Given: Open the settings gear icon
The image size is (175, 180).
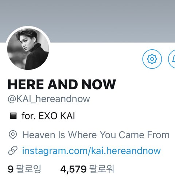Looking at the screenshot, I should (x=152, y=59).
